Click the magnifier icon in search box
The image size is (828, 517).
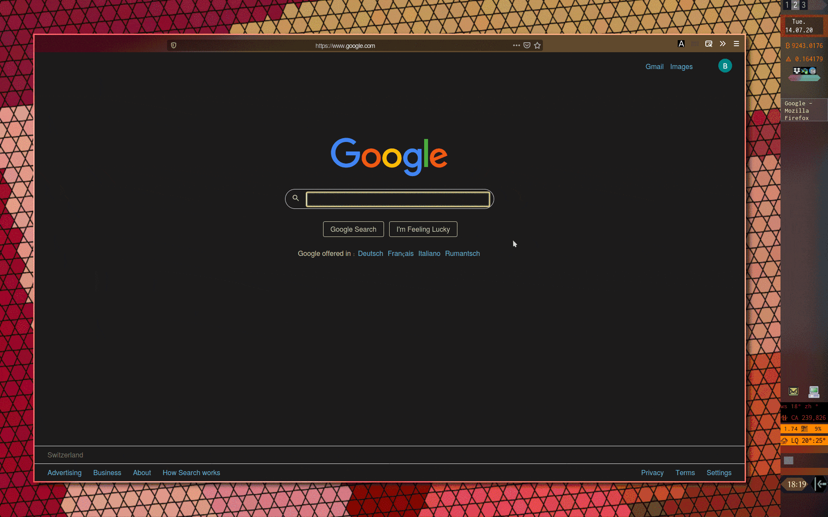[295, 198]
